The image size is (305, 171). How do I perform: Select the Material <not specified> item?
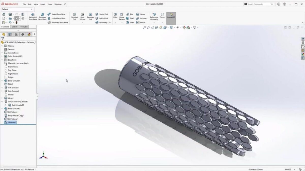tap(16, 63)
